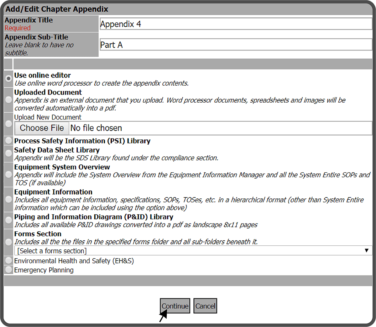This screenshot has height=327, width=376.
Task: Click the 'No file chosen' text
Action: tap(96, 128)
